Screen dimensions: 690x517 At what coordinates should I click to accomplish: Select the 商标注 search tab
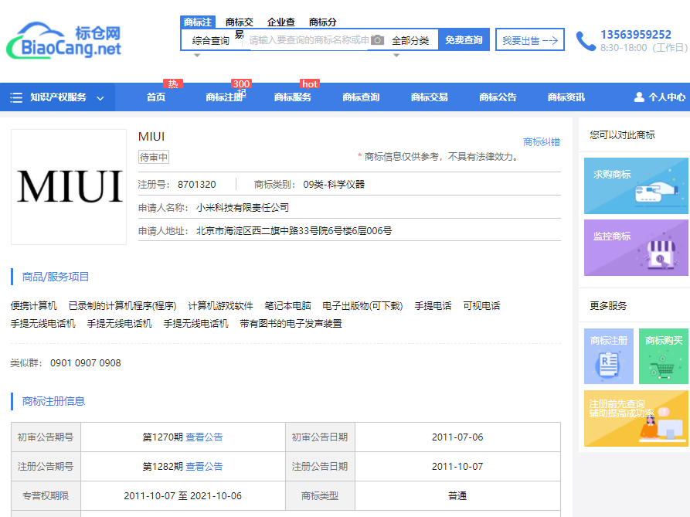click(x=197, y=22)
